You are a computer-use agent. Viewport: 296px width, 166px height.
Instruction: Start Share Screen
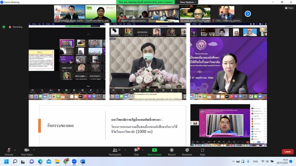pyautogui.click(x=154, y=152)
